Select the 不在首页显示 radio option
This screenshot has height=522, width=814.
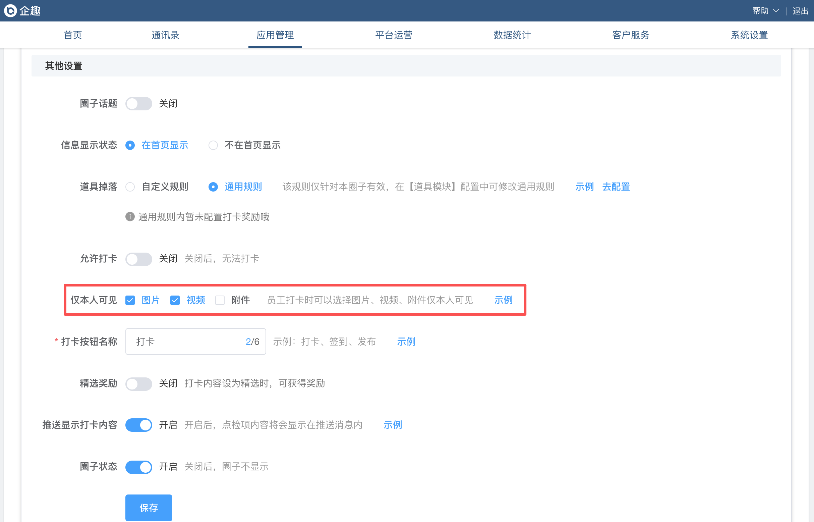(x=213, y=145)
